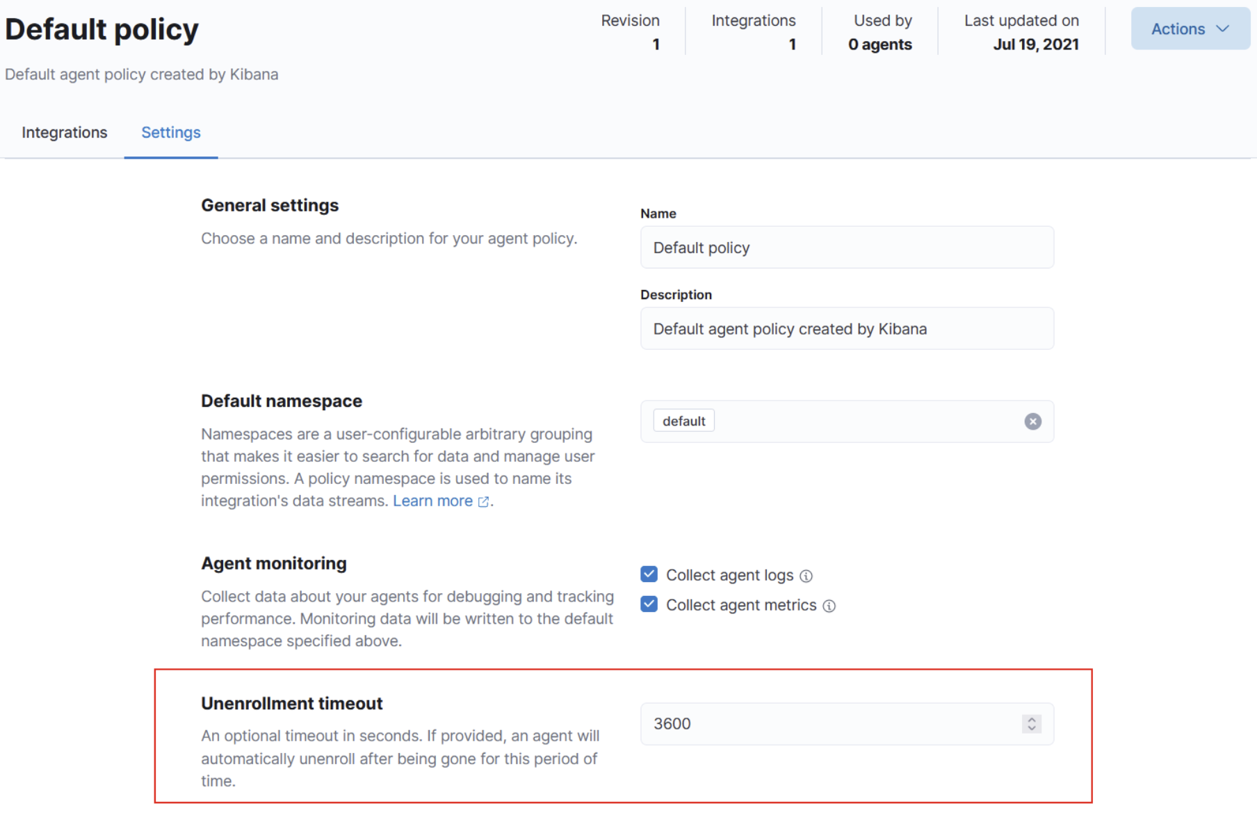Switch to the Integrations tab

click(65, 132)
